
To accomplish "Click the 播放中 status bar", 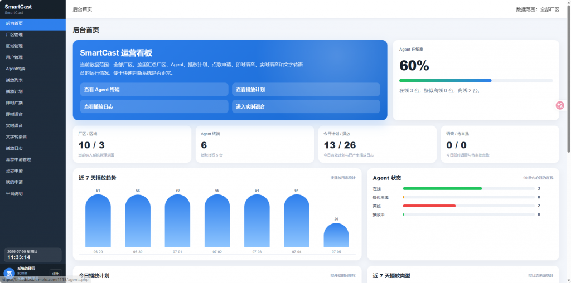I will [468, 214].
